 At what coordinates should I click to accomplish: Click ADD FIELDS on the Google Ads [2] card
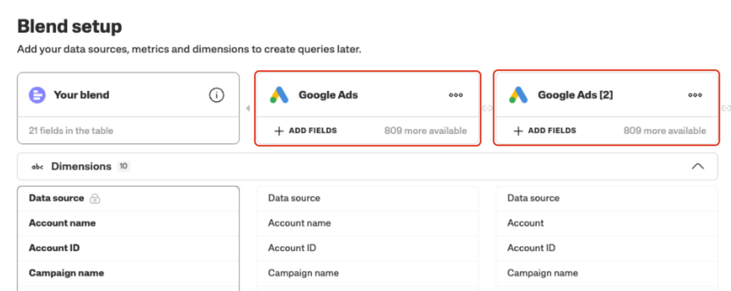click(x=545, y=131)
